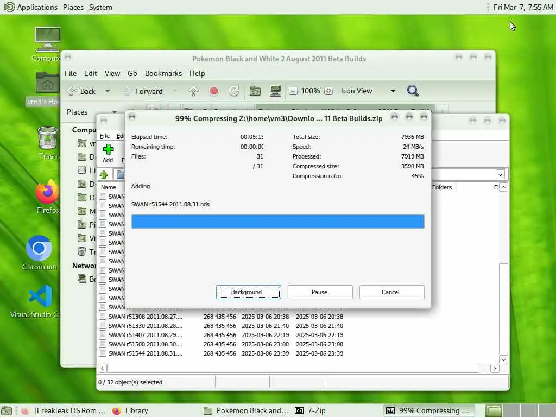Open View menu in file manager
The height and width of the screenshot is (417, 556).
[x=112, y=73]
